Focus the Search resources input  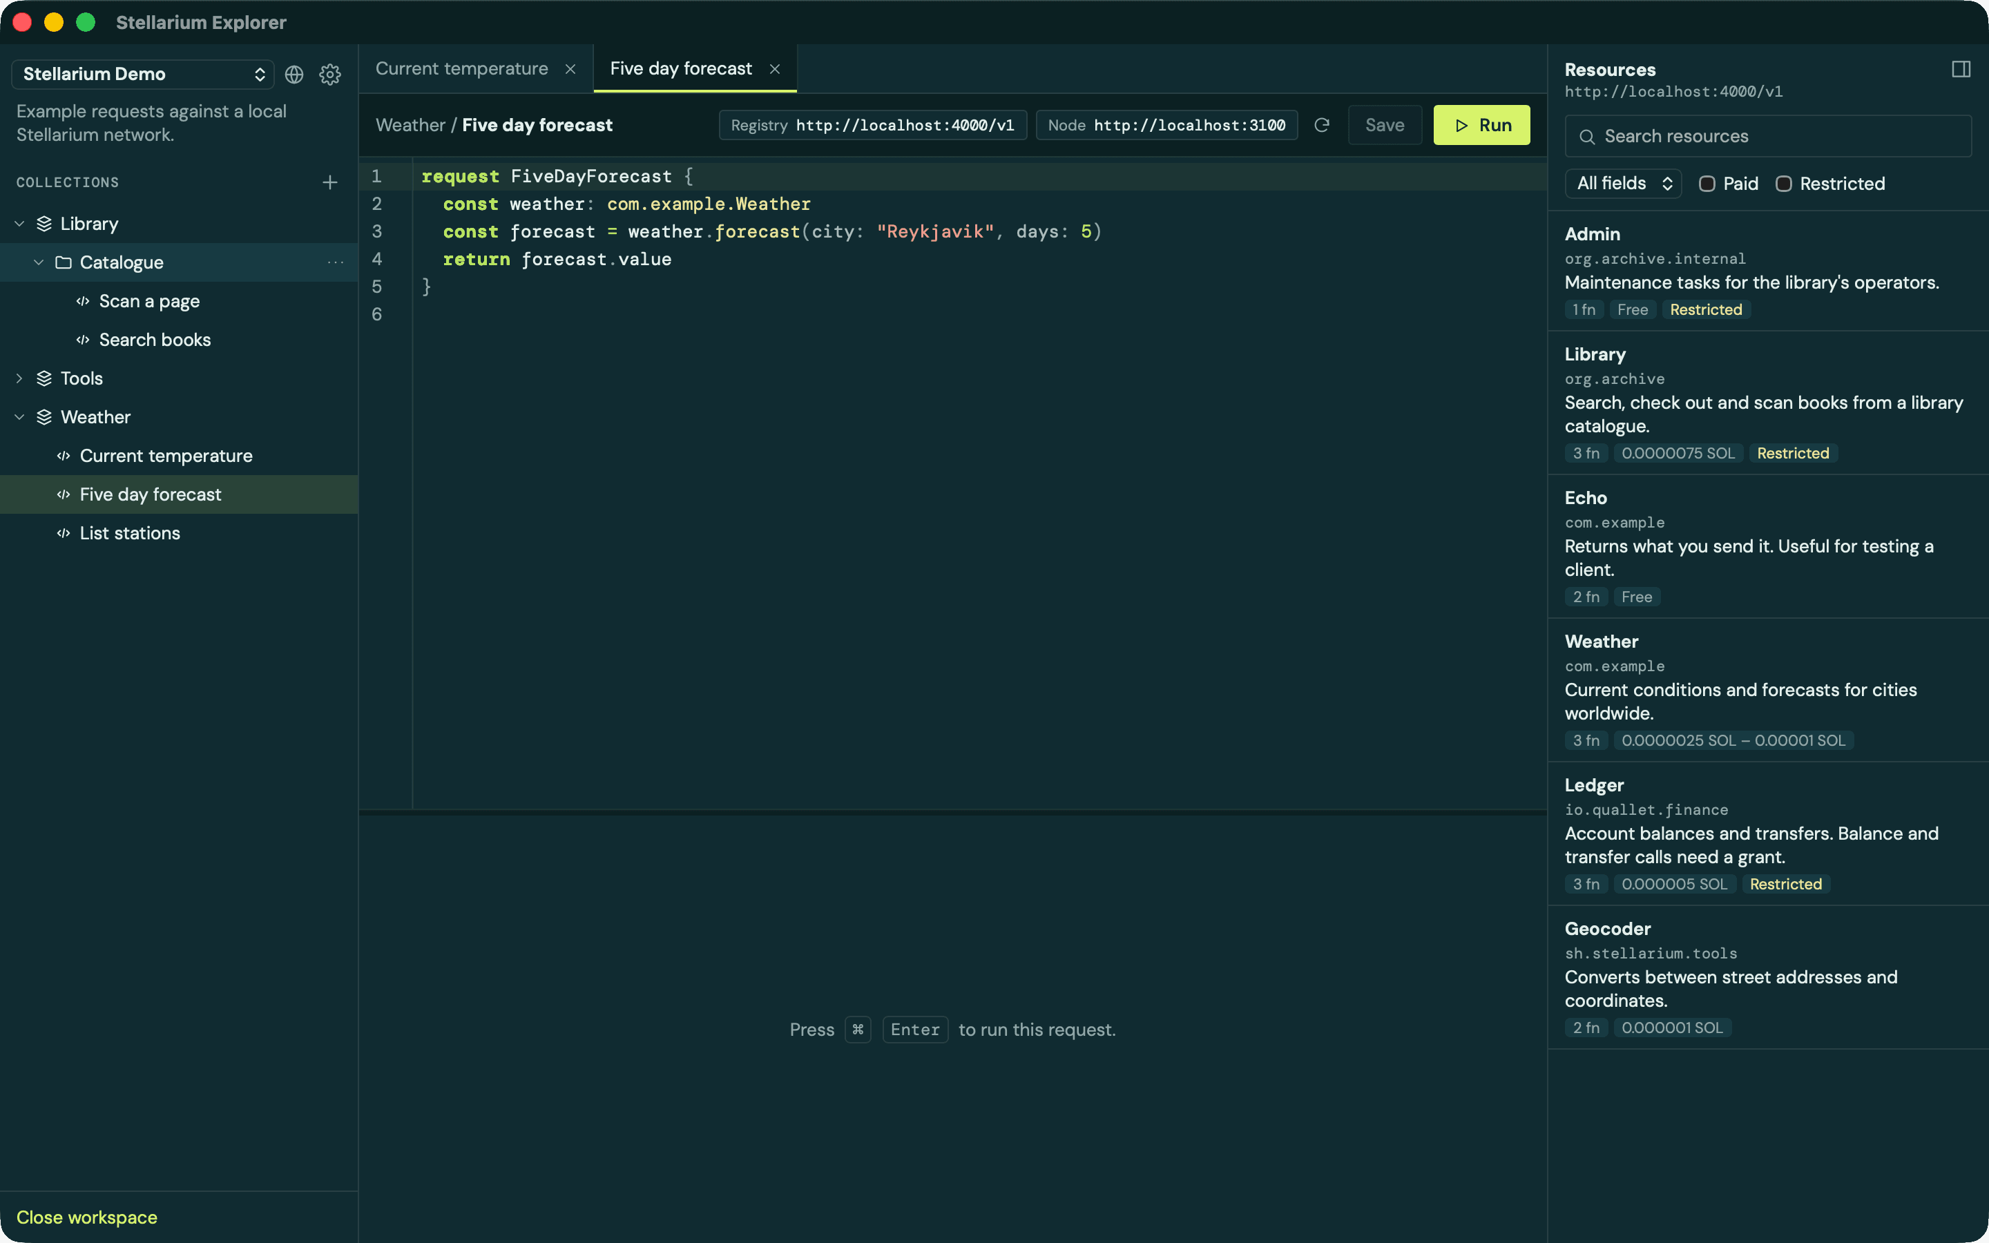click(1768, 137)
